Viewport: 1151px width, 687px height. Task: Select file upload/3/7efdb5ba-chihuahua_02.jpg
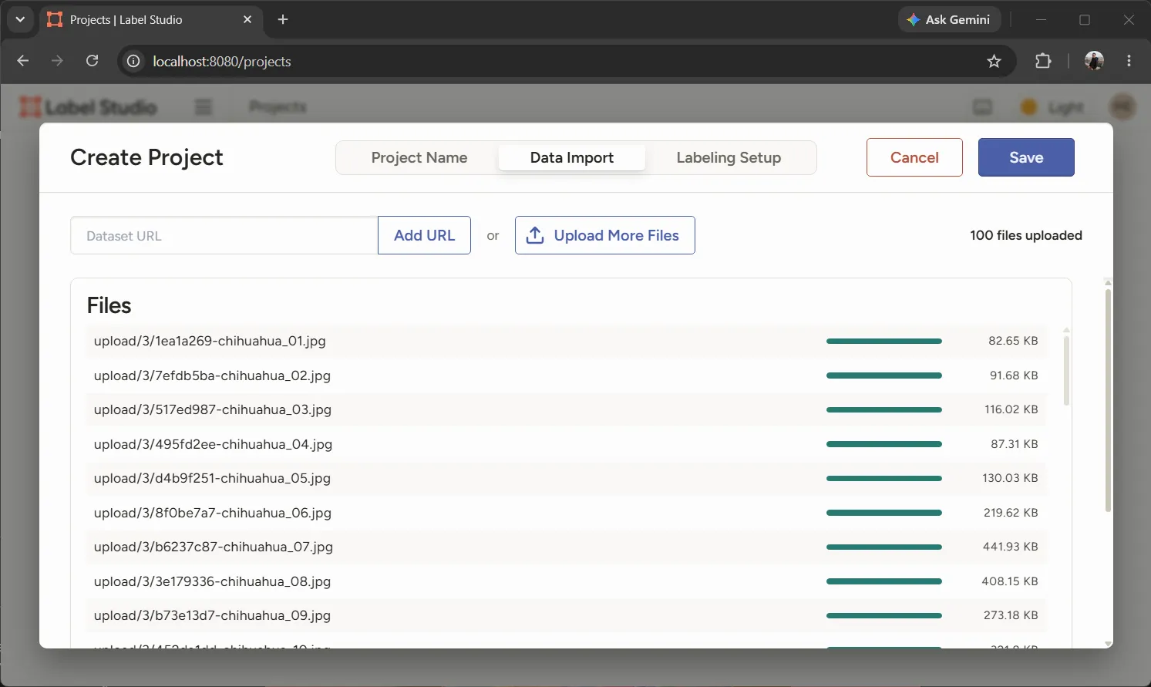click(x=567, y=375)
